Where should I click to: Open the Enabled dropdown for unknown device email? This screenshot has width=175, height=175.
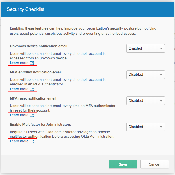coord(145,48)
